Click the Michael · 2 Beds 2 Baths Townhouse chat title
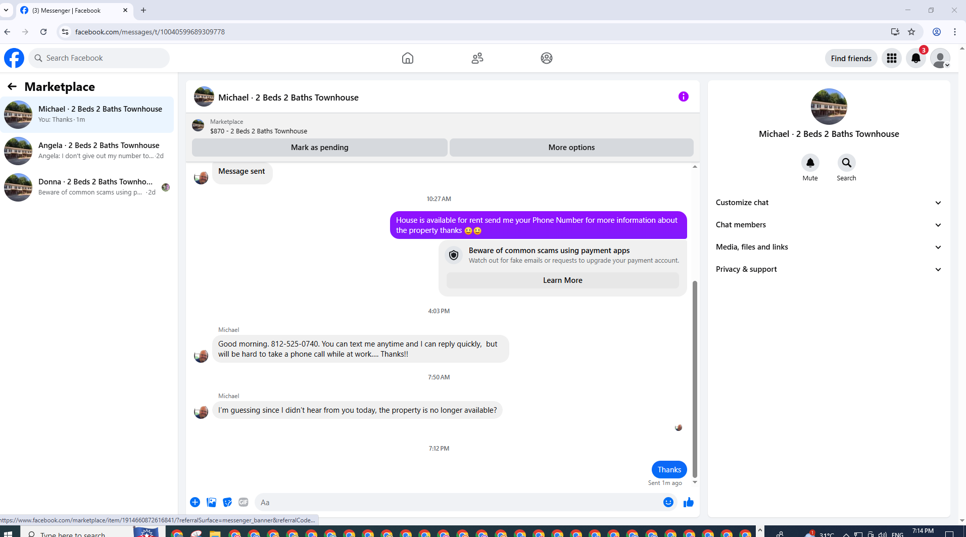Screen dimensions: 966x537 [x=288, y=97]
